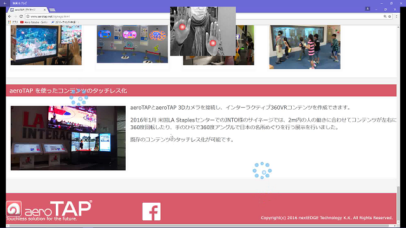Click the aeroTAP logo in the footer
The image size is (406, 228).
pyautogui.click(x=49, y=210)
